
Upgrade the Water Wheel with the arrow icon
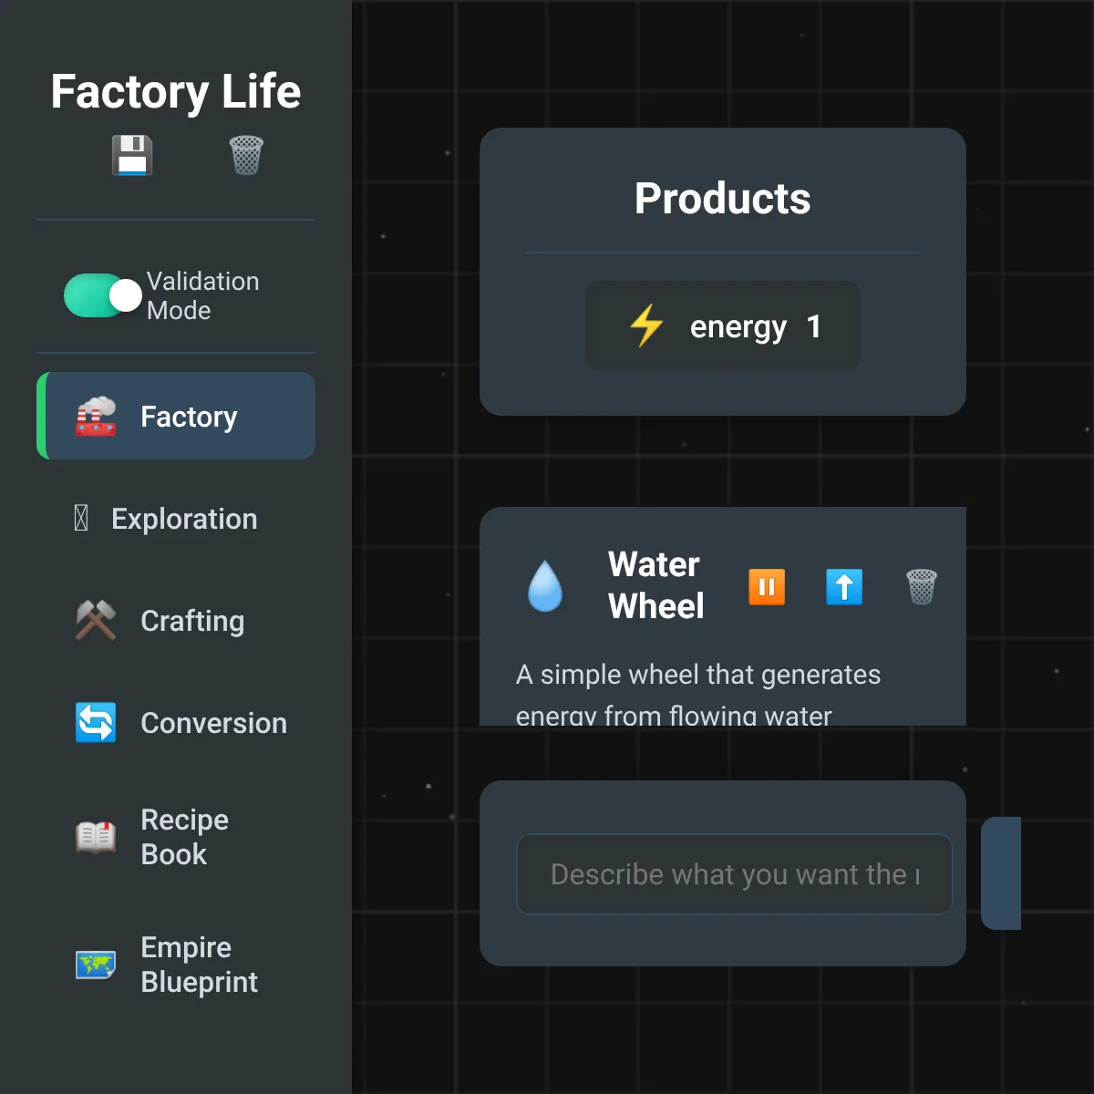pyautogui.click(x=844, y=586)
